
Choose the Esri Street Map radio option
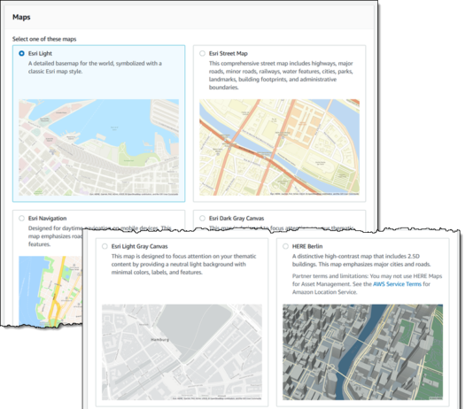[202, 53]
